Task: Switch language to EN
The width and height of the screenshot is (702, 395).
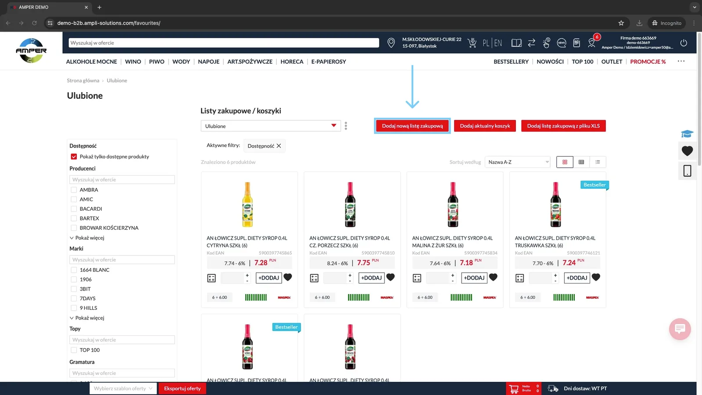Action: click(x=498, y=43)
